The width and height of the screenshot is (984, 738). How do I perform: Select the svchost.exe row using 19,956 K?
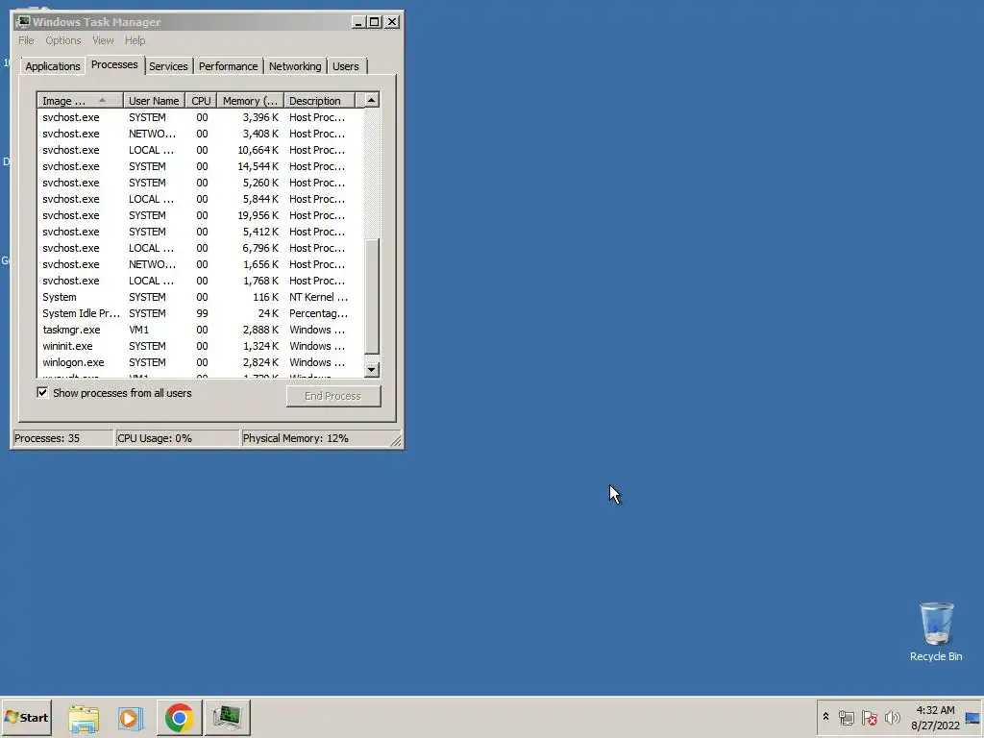(x=201, y=215)
